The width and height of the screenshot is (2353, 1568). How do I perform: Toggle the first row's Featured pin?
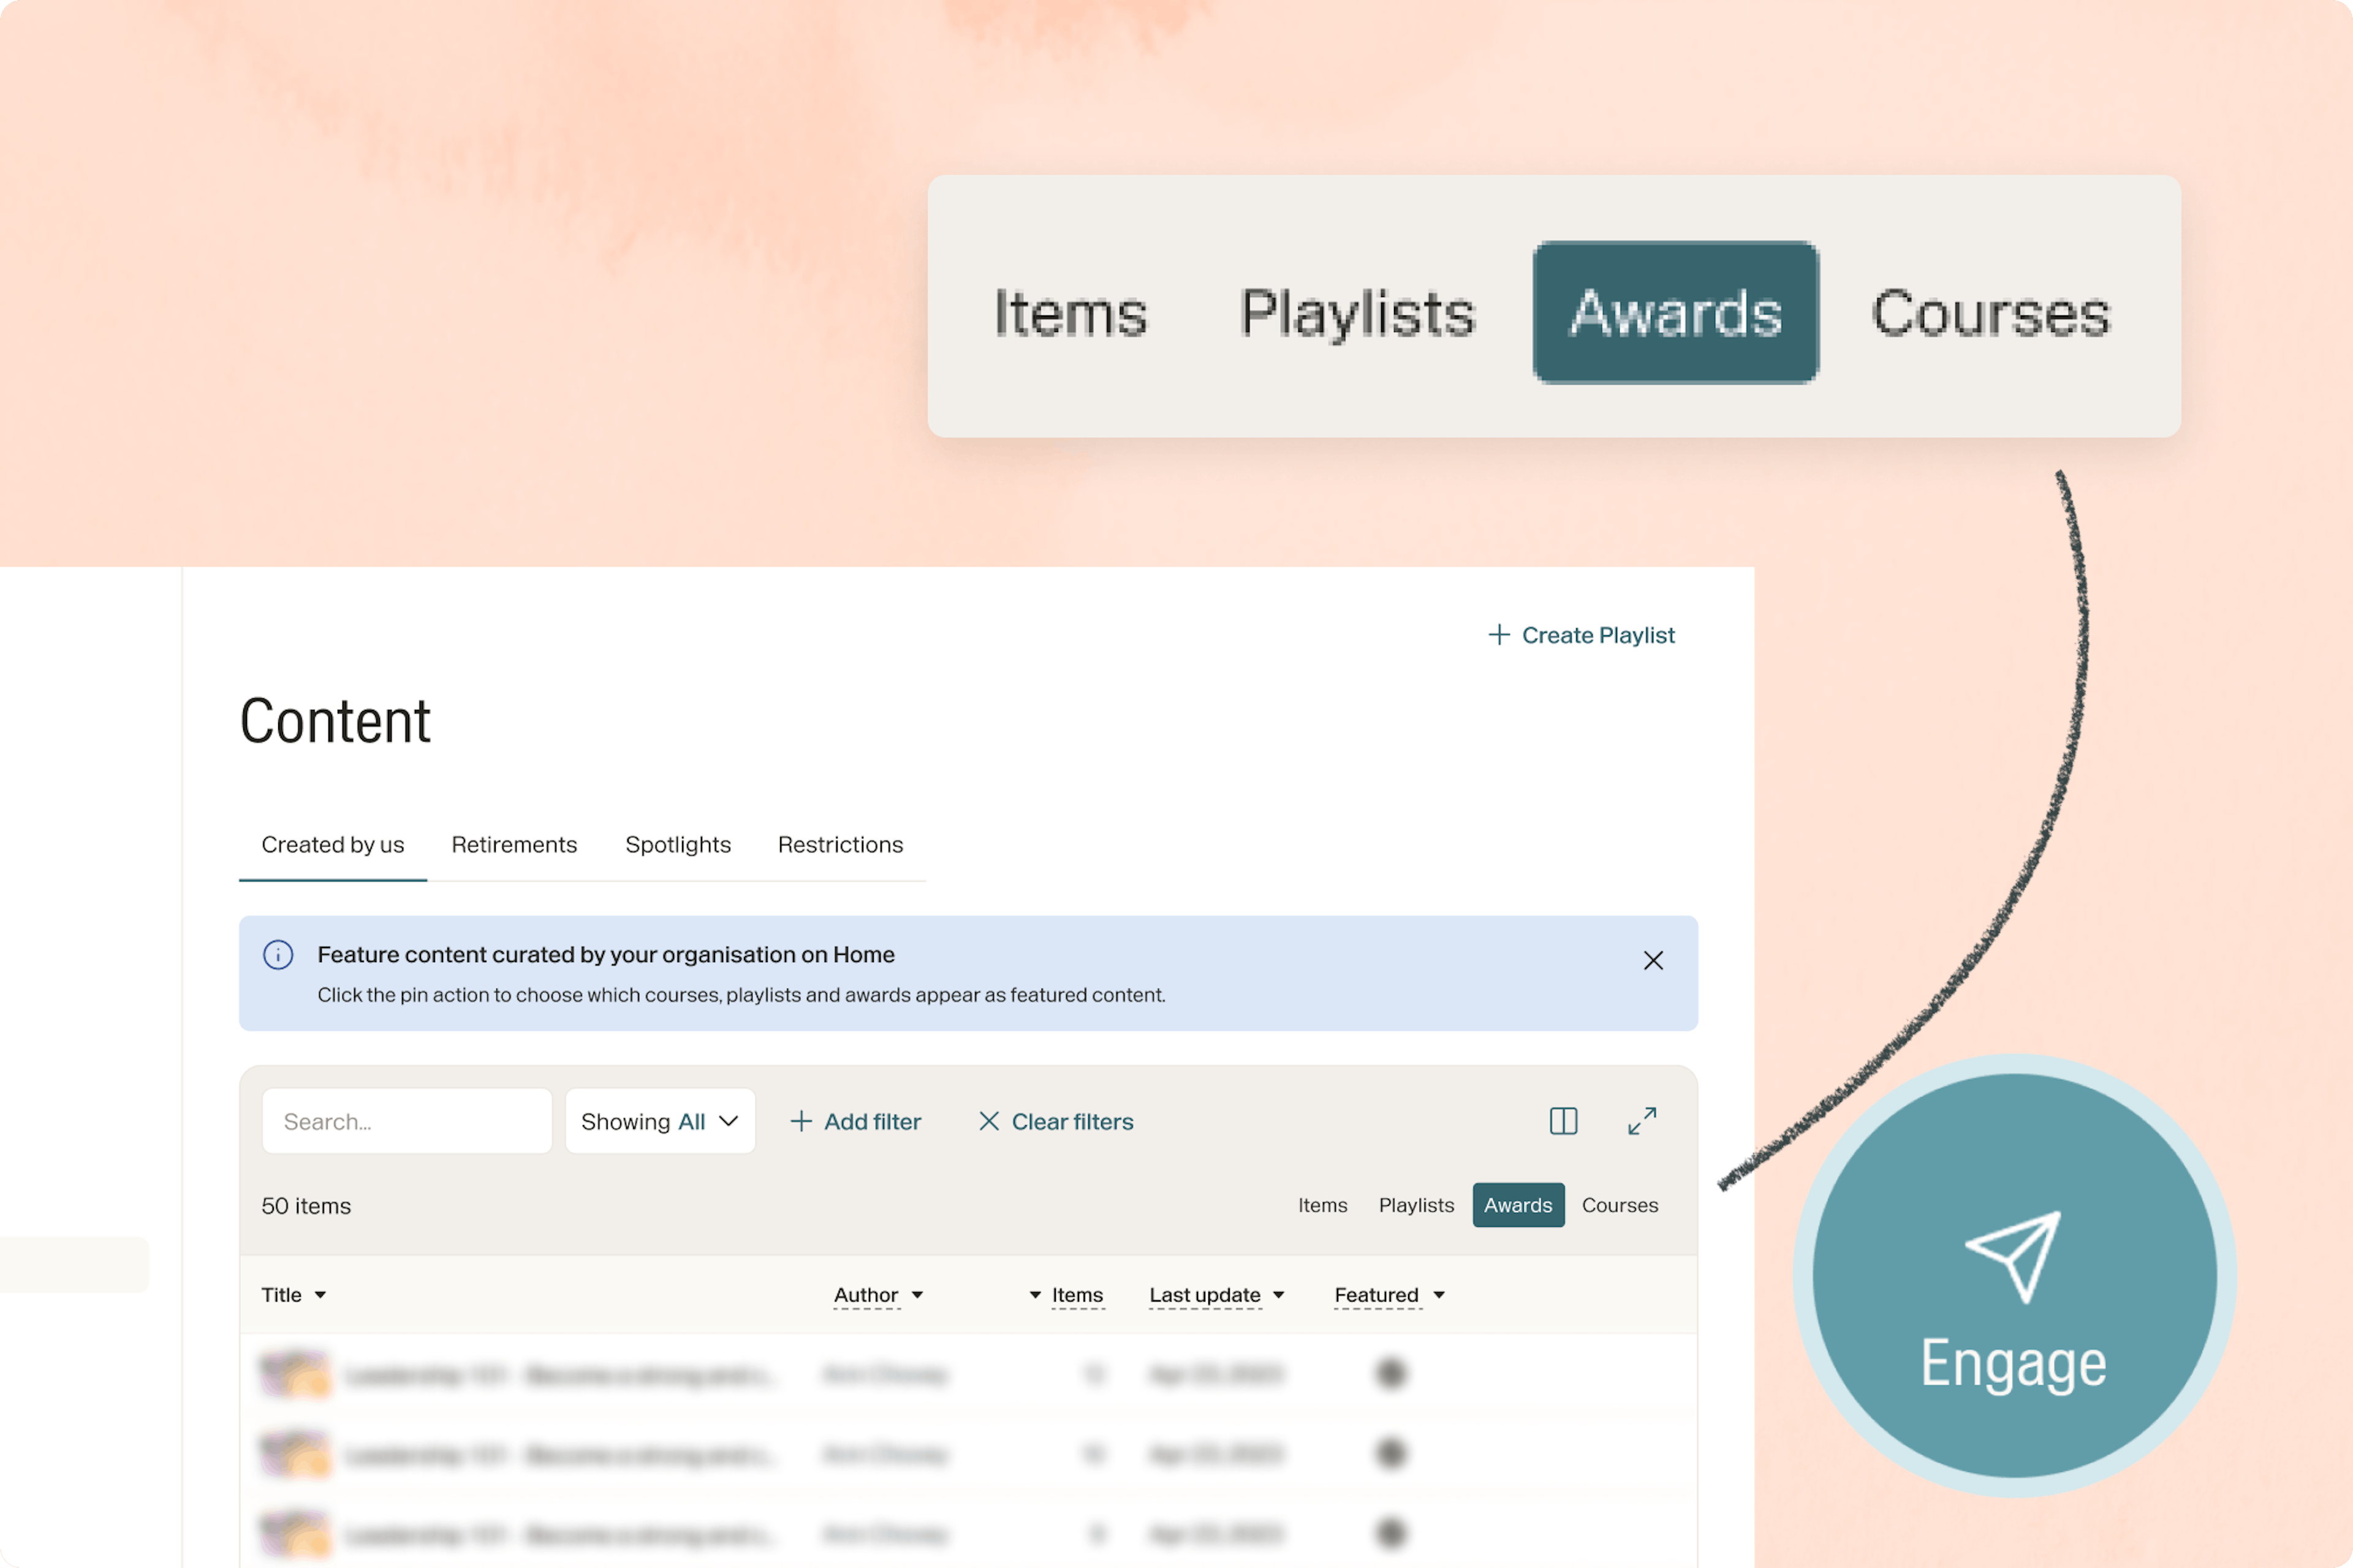(x=1390, y=1373)
